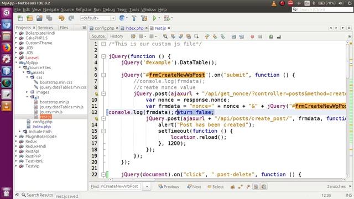
Task: Click the Previous button in find bar
Action: (169, 187)
